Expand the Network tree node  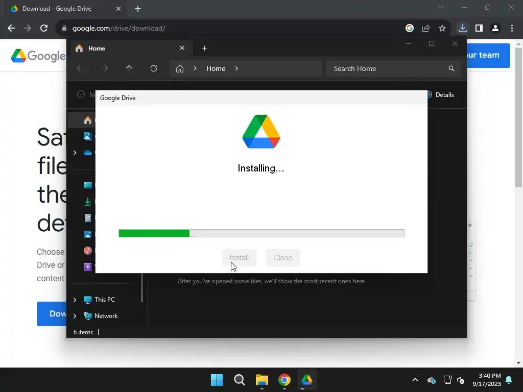pos(75,316)
